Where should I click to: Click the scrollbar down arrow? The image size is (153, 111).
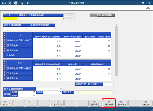(x=117, y=96)
